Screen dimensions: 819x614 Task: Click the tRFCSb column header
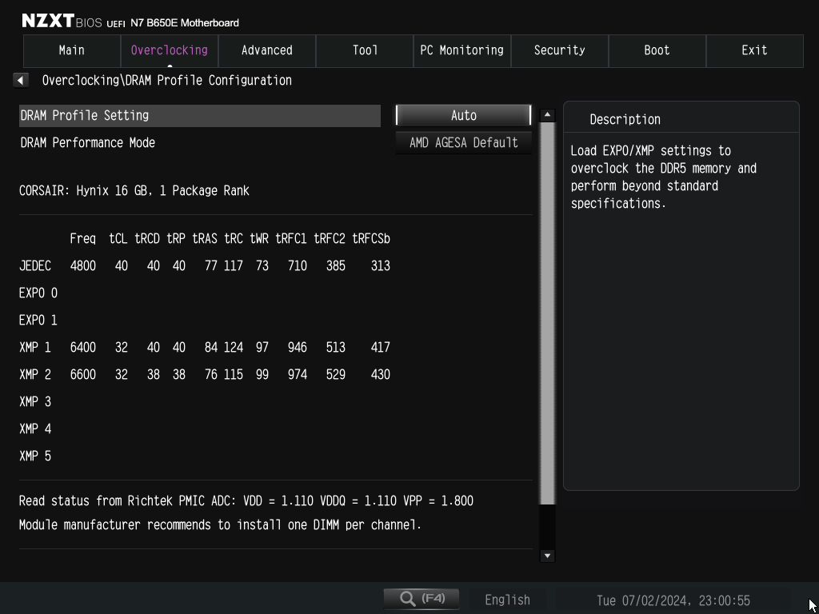coord(371,238)
